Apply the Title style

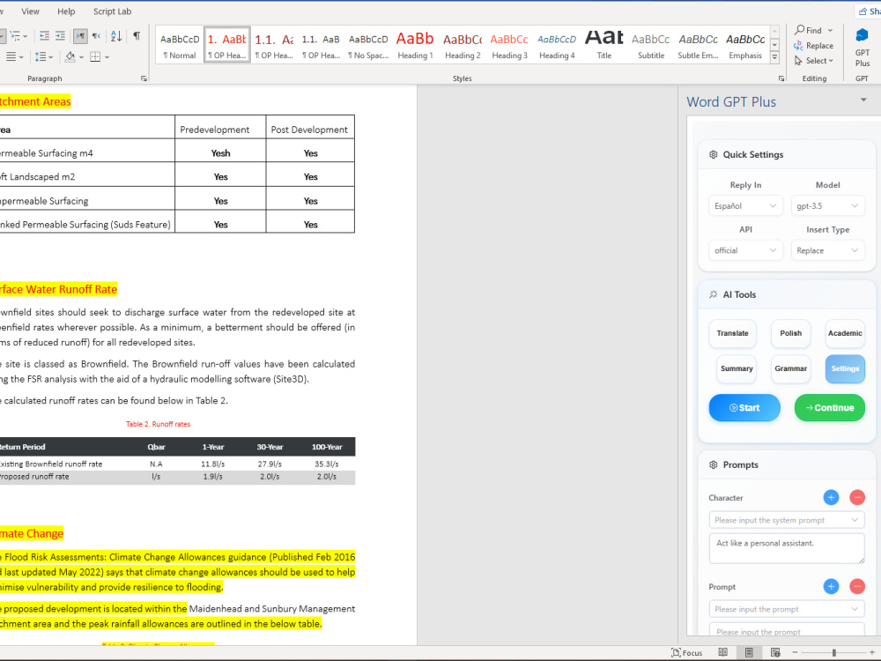pos(604,45)
